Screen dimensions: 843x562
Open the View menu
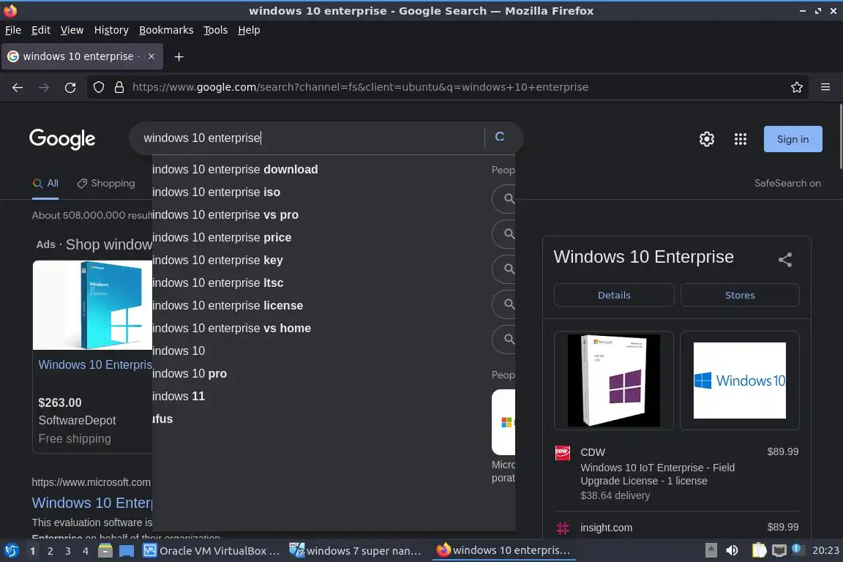coord(72,30)
